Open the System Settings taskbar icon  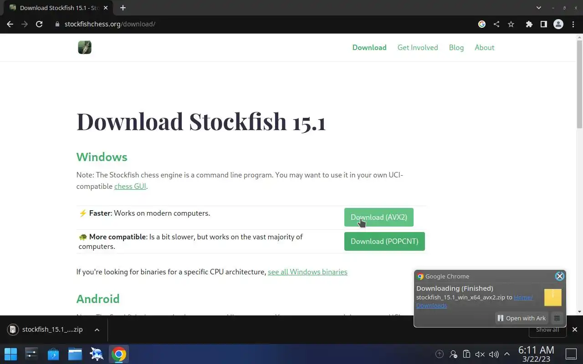tap(31, 354)
